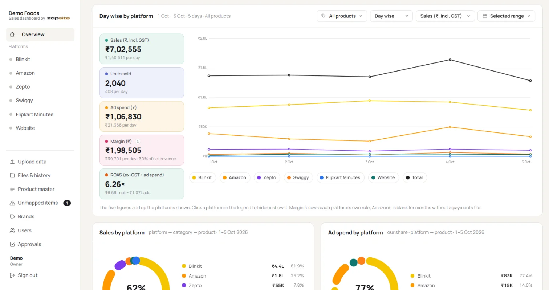This screenshot has width=549, height=290.
Task: Click the Product master list icon
Action: [12, 189]
